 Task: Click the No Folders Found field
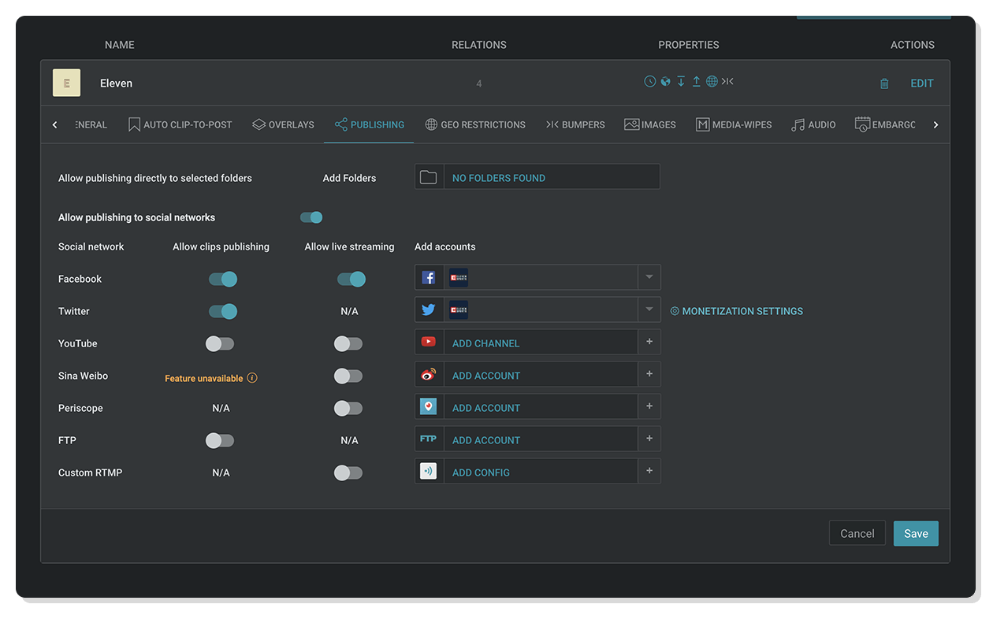(x=537, y=177)
